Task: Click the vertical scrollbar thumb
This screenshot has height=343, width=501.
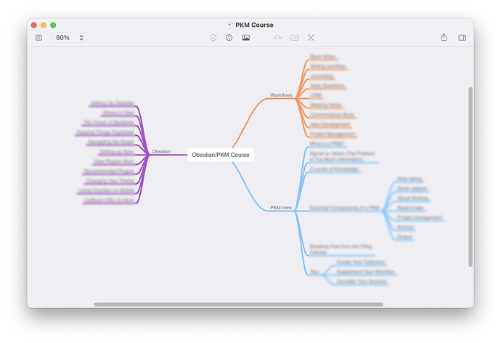Action: [471, 177]
